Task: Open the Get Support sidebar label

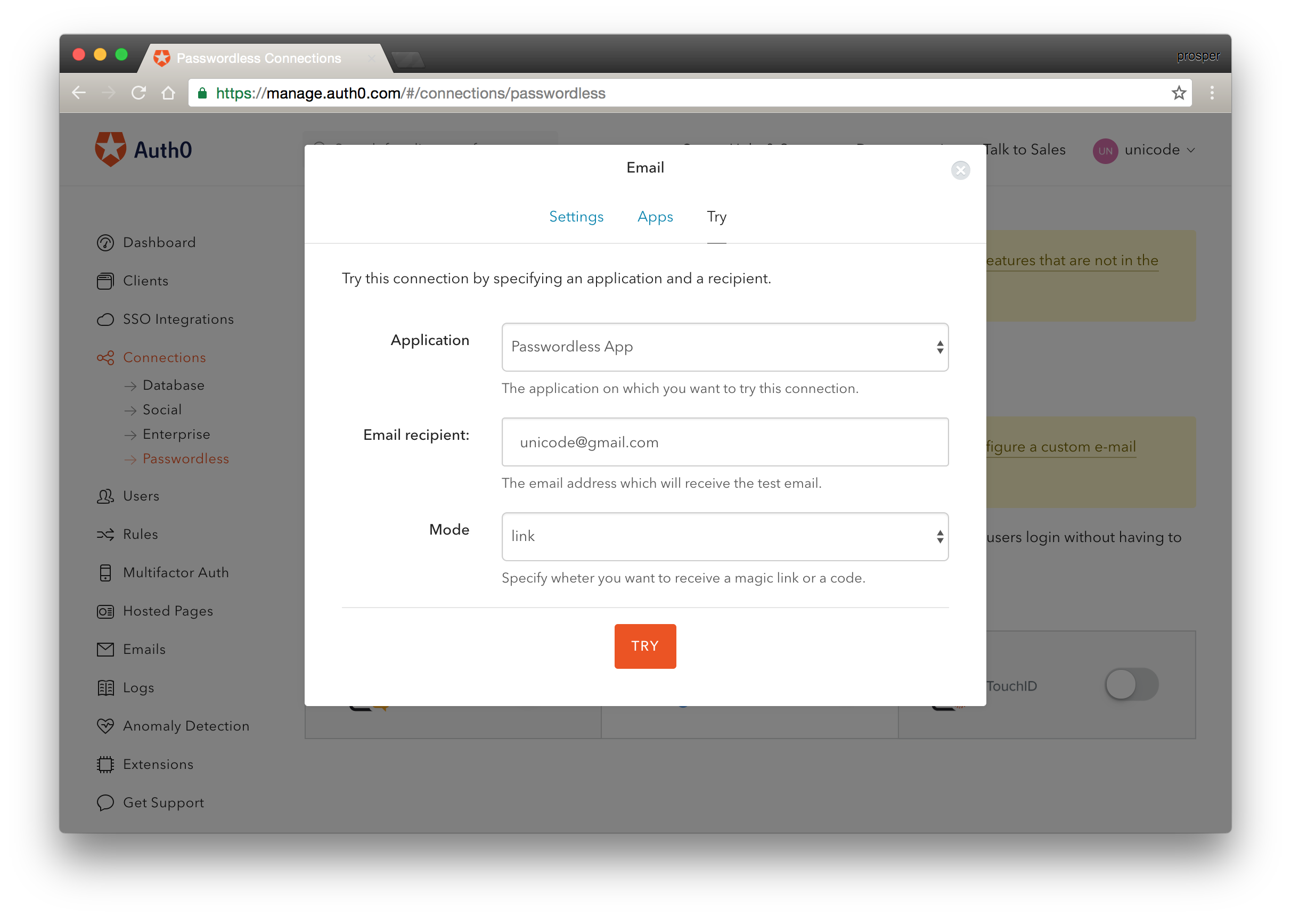Action: [x=164, y=802]
